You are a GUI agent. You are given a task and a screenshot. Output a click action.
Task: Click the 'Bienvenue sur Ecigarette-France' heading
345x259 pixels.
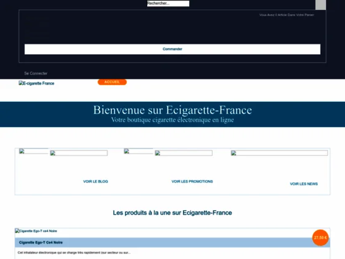pos(172,110)
